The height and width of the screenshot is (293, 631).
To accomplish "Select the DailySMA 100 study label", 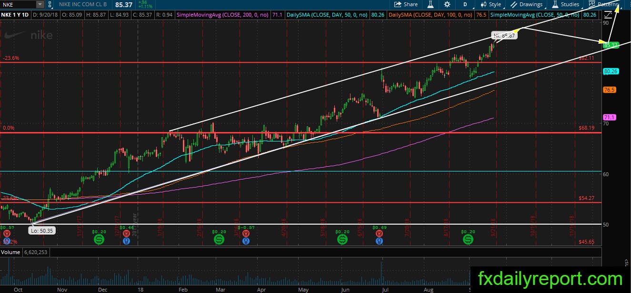I will (x=430, y=15).
